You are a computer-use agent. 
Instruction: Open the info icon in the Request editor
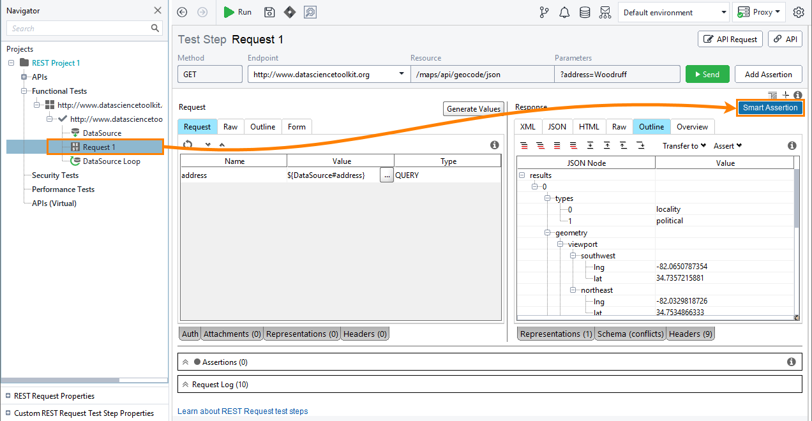[x=494, y=145]
